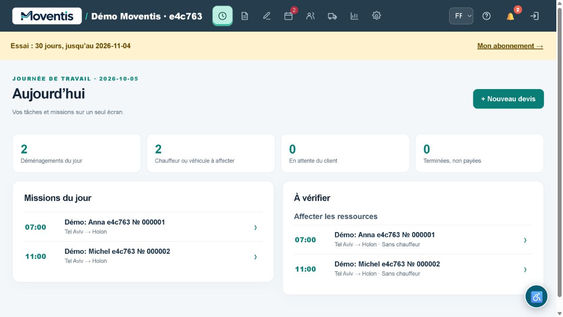Open the document icon in top navigation
This screenshot has height=317, width=563.
[244, 16]
